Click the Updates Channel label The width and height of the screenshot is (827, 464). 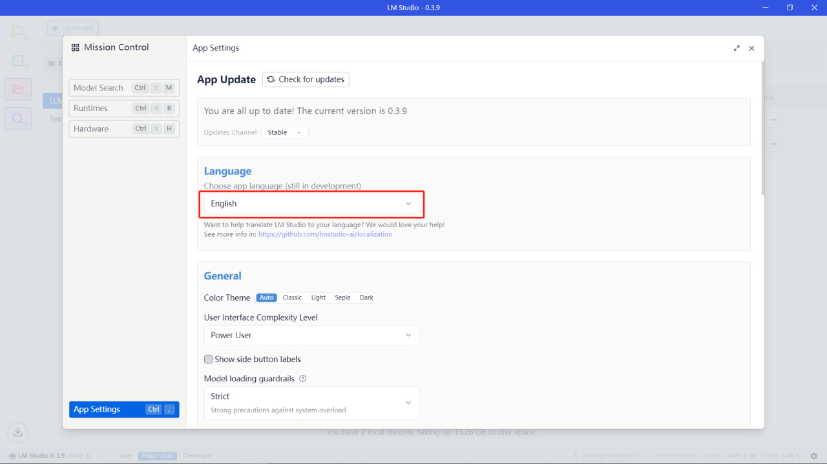pyautogui.click(x=230, y=132)
